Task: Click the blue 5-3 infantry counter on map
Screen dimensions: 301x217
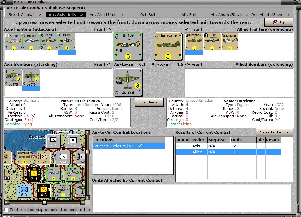Action: click(x=24, y=190)
